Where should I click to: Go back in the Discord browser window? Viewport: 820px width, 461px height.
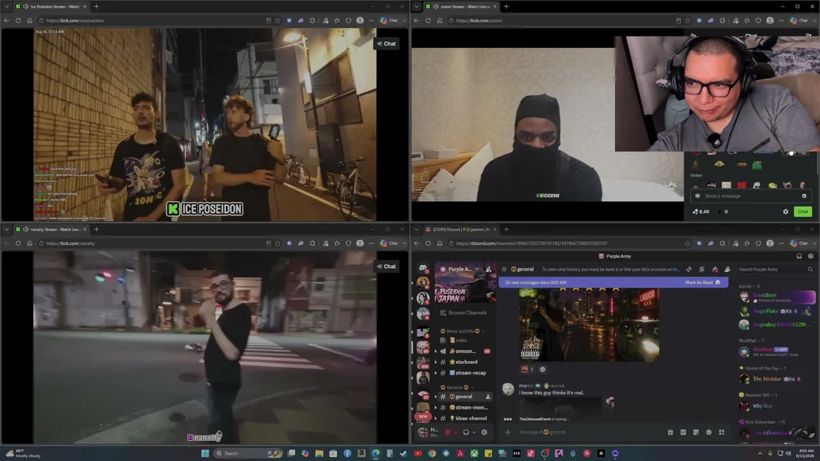[x=416, y=243]
